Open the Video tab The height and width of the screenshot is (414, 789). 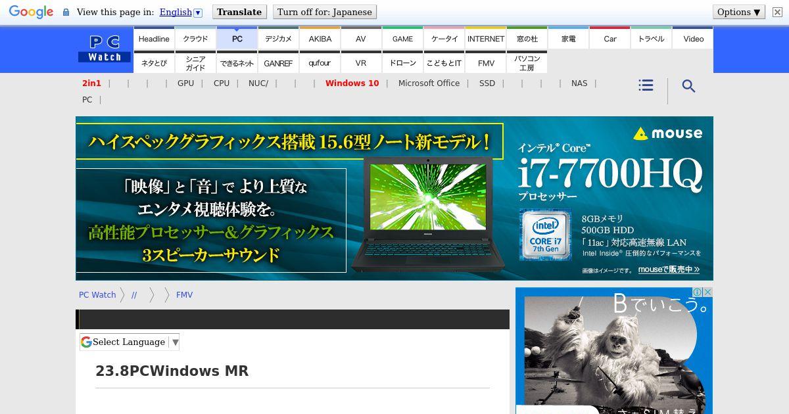[693, 38]
